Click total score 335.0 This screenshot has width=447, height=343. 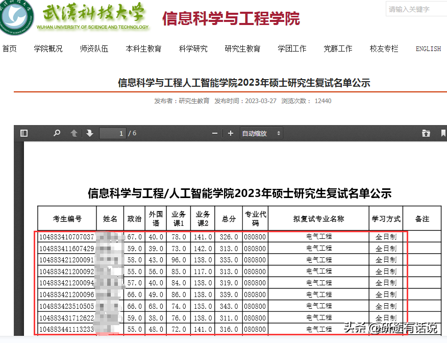tap(229, 260)
